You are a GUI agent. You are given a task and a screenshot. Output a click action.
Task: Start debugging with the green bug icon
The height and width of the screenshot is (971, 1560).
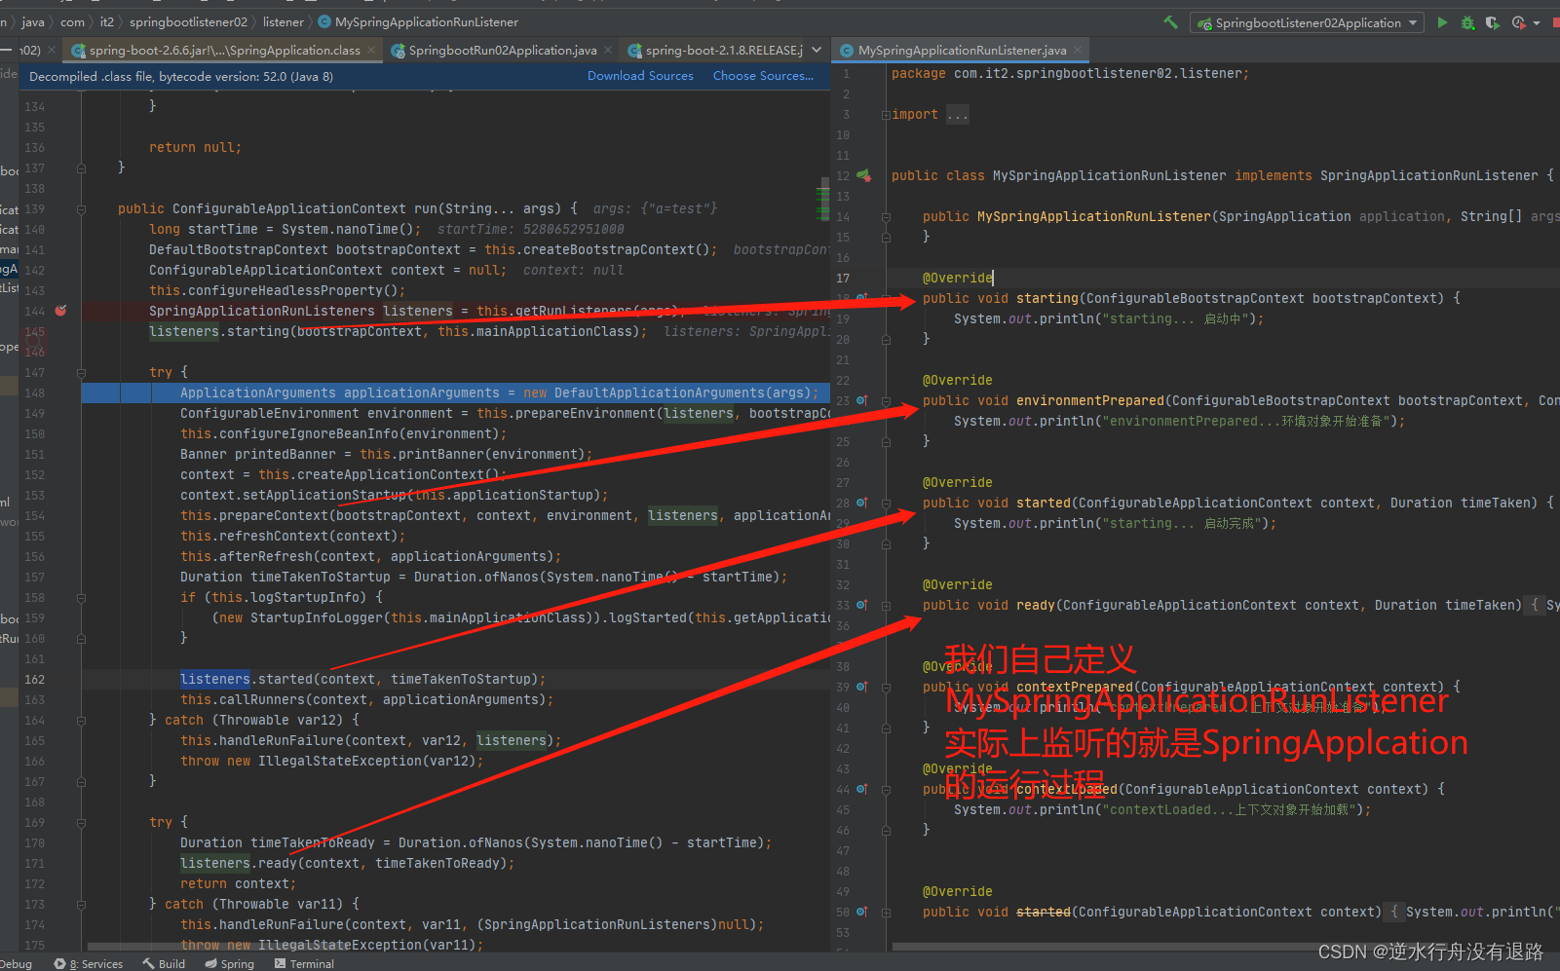(x=1467, y=22)
